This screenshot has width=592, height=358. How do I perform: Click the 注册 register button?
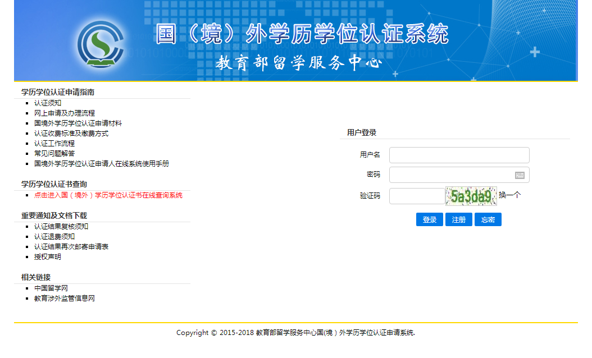click(459, 219)
